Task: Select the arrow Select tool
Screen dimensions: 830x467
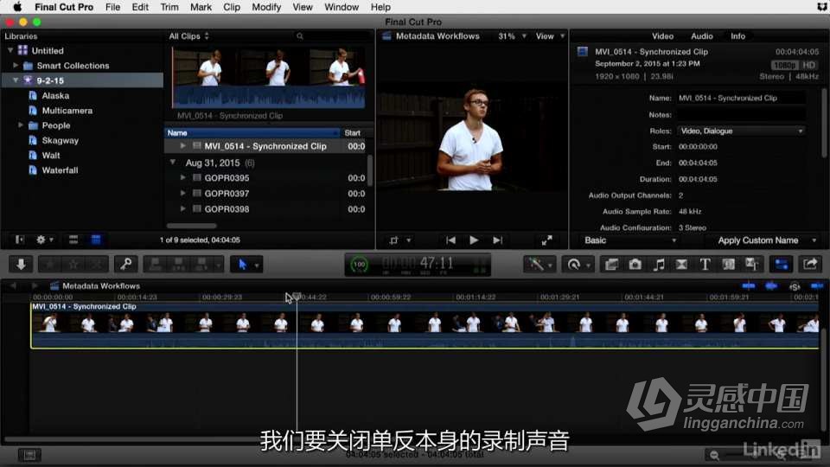Action: pyautogui.click(x=242, y=265)
